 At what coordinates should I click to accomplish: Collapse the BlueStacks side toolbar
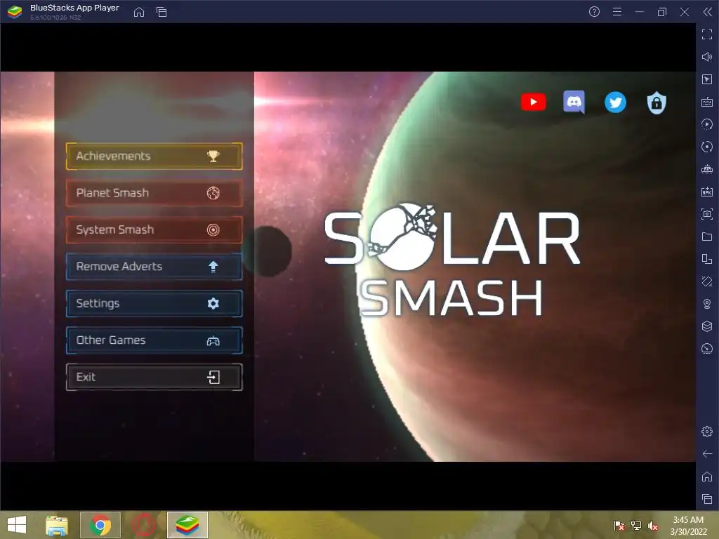coord(708,12)
